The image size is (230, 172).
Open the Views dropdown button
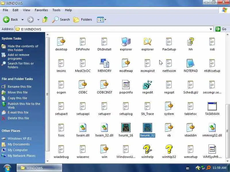pyautogui.click(x=101, y=19)
